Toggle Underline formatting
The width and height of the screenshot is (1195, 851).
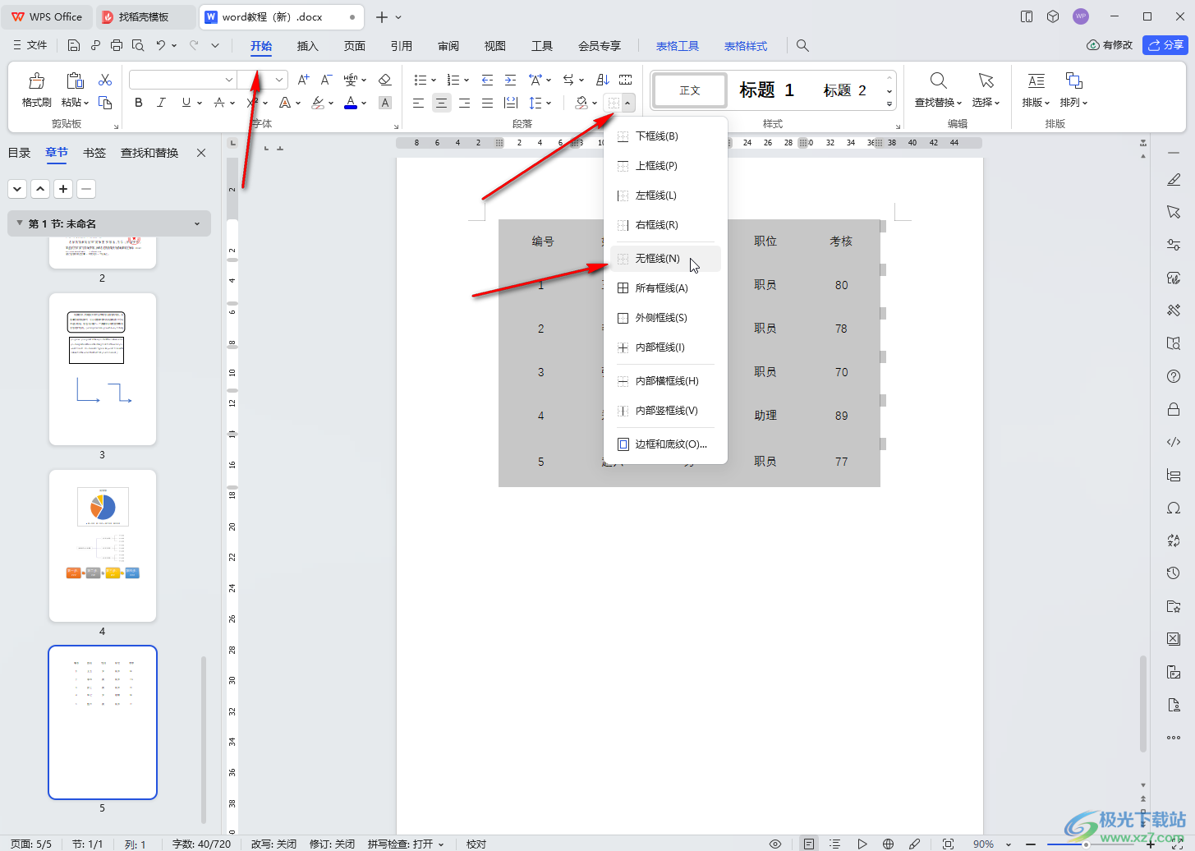186,103
